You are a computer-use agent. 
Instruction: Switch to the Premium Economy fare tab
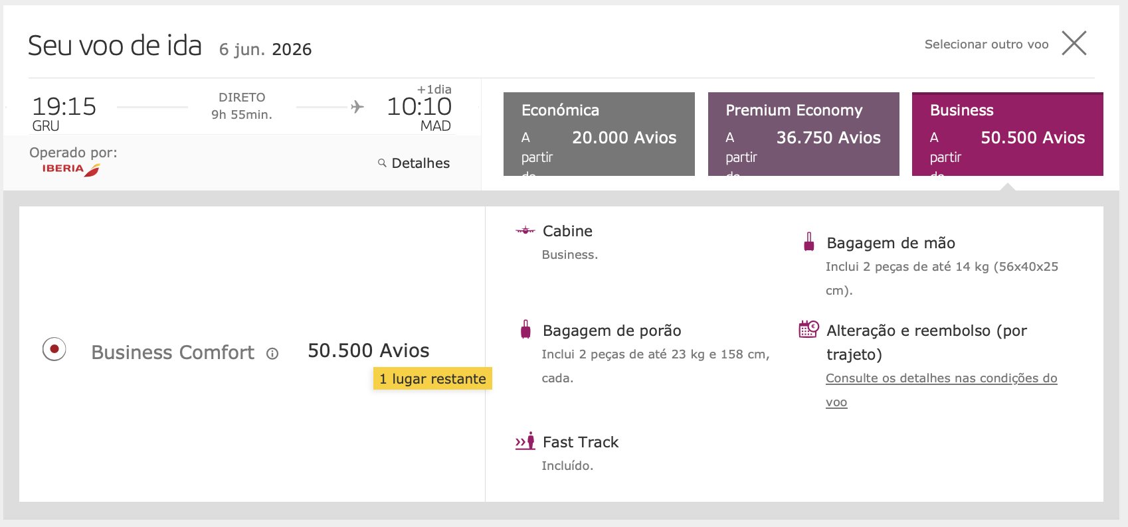(x=804, y=134)
